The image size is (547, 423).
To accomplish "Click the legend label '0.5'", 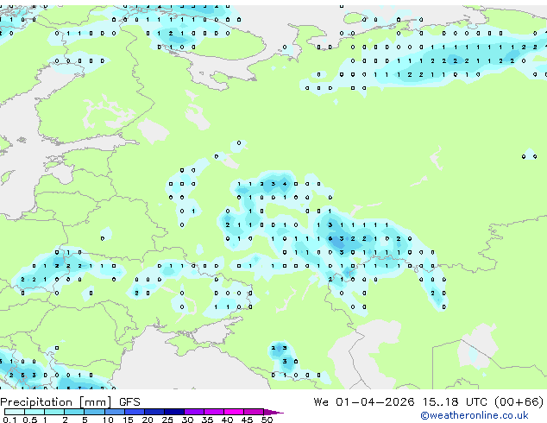I will click(30, 420).
